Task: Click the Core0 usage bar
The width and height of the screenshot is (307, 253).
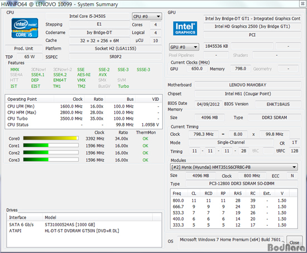Action: pos(51,138)
